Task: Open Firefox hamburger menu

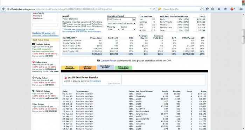Action: point(241,9)
